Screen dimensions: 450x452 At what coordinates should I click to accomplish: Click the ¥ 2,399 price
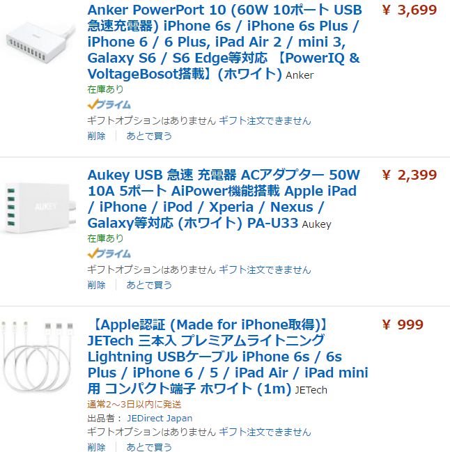(410, 175)
